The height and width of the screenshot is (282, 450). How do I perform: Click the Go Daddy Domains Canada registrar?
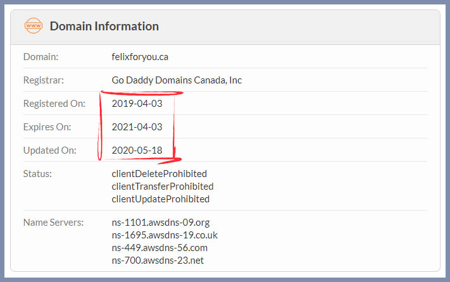tap(177, 80)
